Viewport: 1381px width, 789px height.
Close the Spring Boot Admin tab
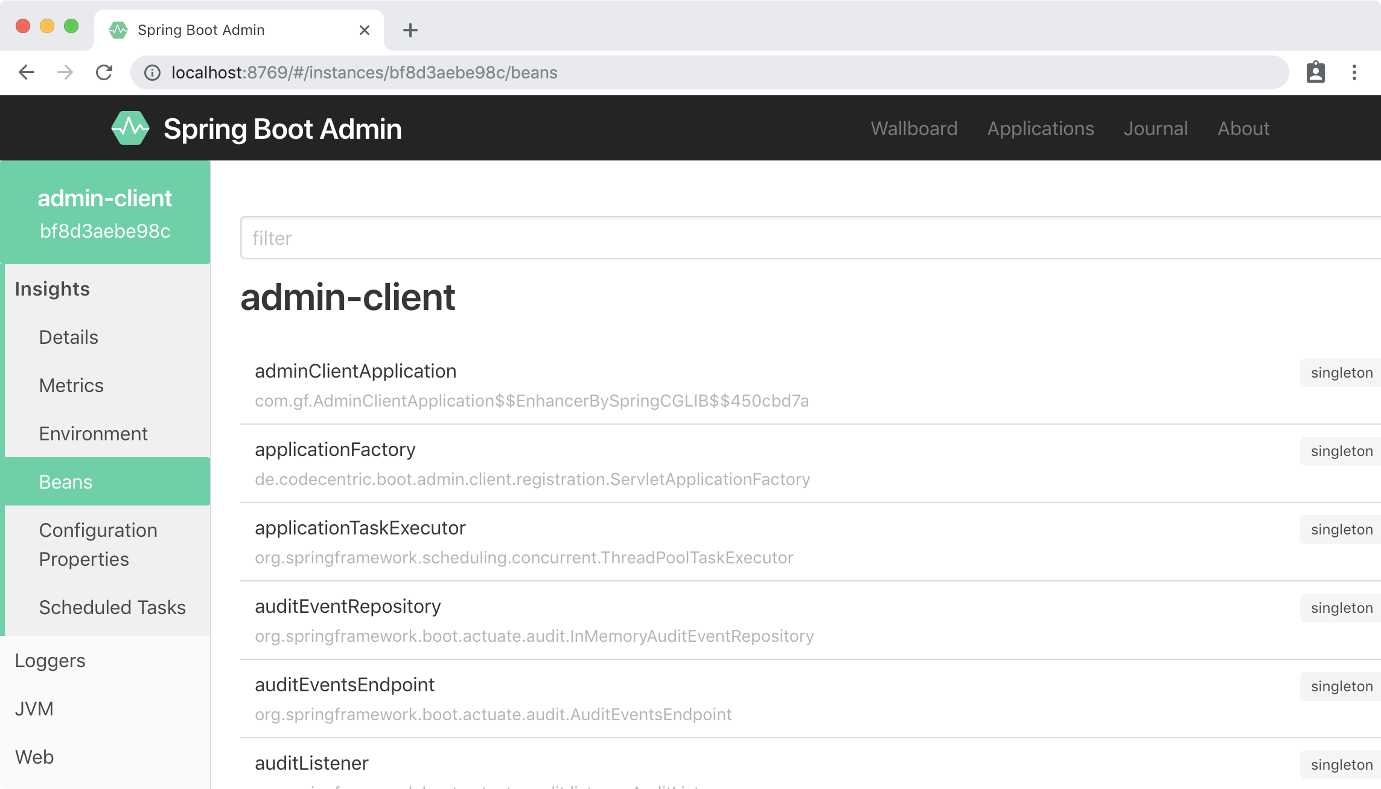[x=364, y=30]
